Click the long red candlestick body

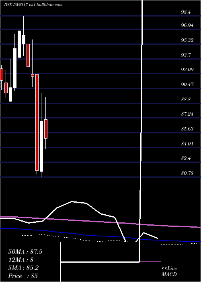tap(37, 122)
